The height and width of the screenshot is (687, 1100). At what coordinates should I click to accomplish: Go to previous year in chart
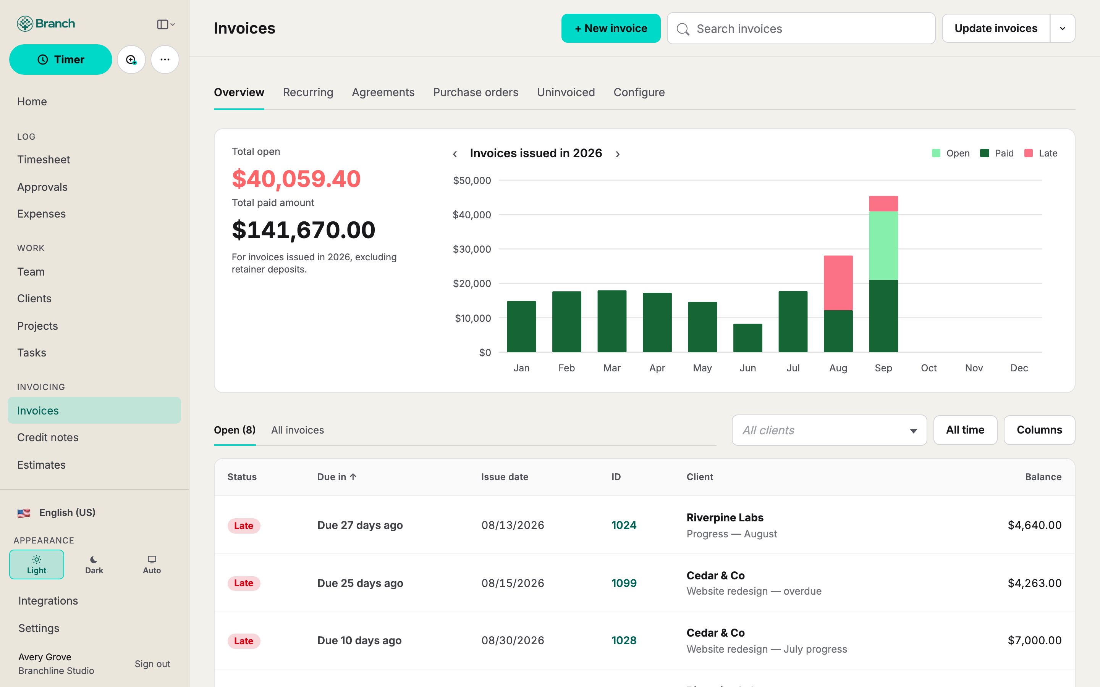[x=455, y=154]
